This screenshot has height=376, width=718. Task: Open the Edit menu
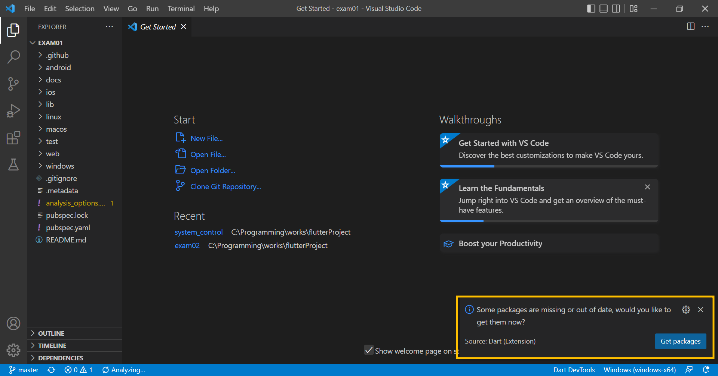pyautogui.click(x=50, y=9)
